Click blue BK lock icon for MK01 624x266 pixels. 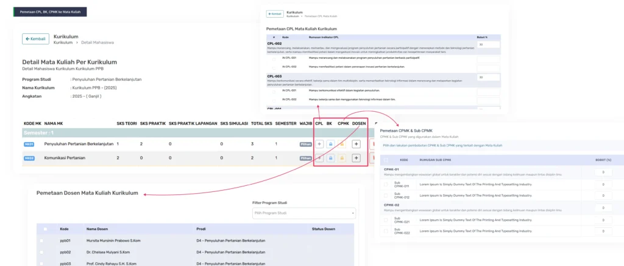pos(330,144)
